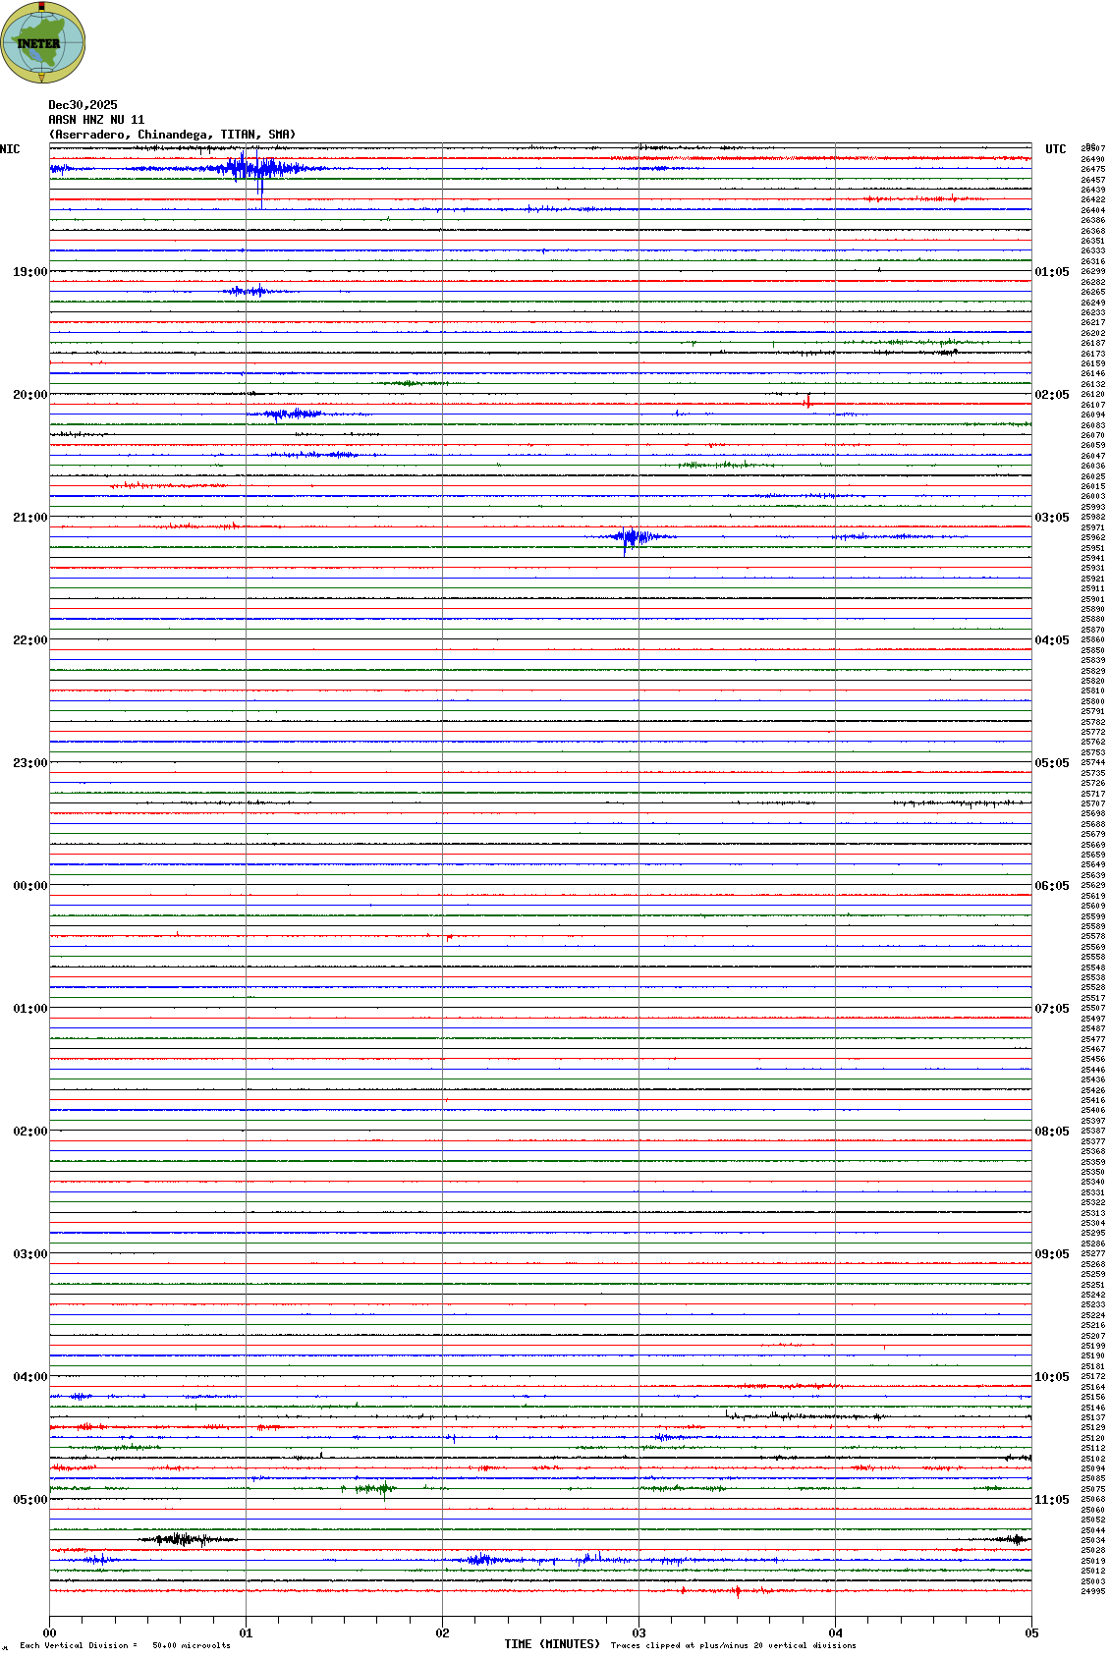Click the red spike on the 20:00 row
1110x1659 pixels.
pos(807,401)
